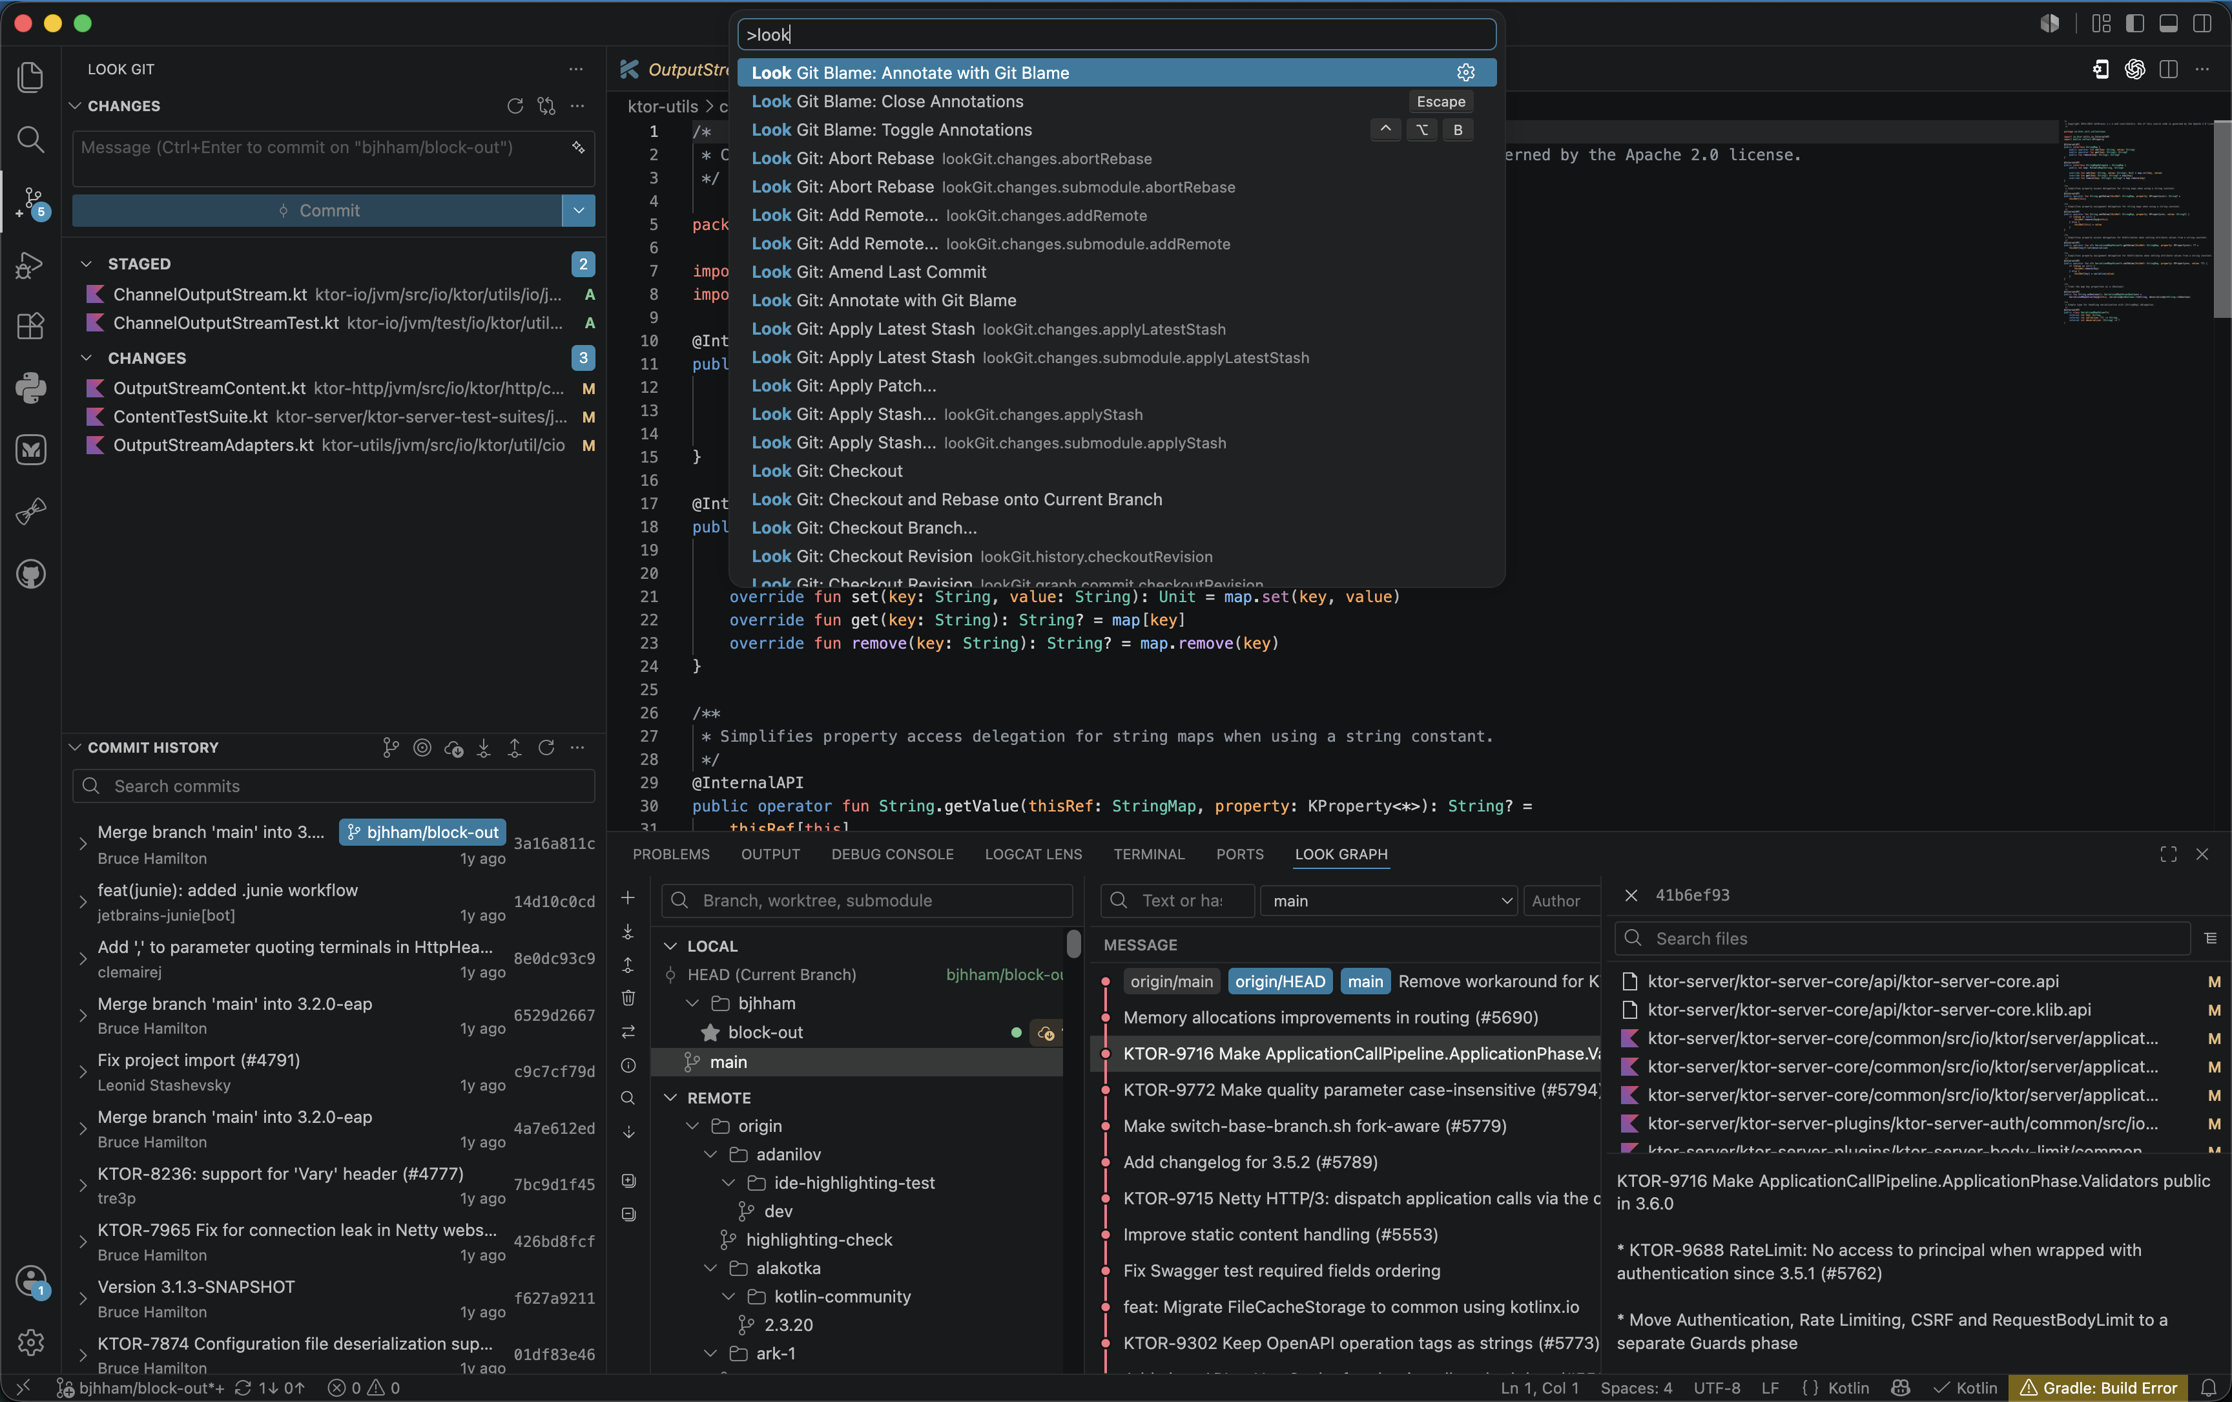Open the Manage gear in the activity bar
Viewport: 2232px width, 1402px height.
click(30, 1342)
